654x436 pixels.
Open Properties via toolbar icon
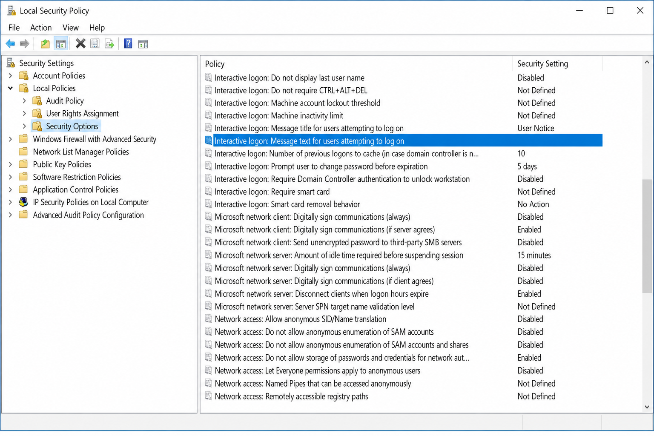[x=95, y=43]
